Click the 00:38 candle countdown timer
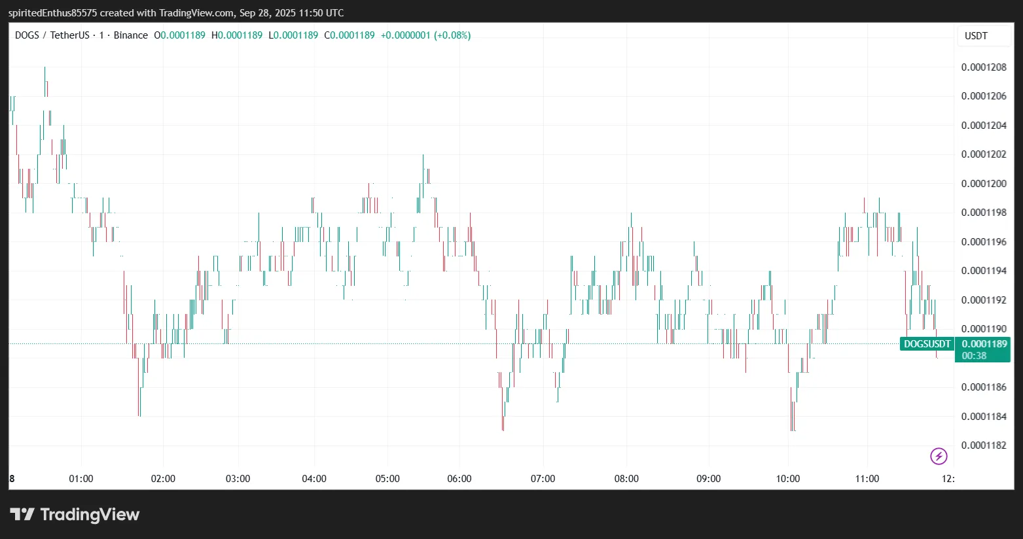The height and width of the screenshot is (539, 1023). click(974, 356)
